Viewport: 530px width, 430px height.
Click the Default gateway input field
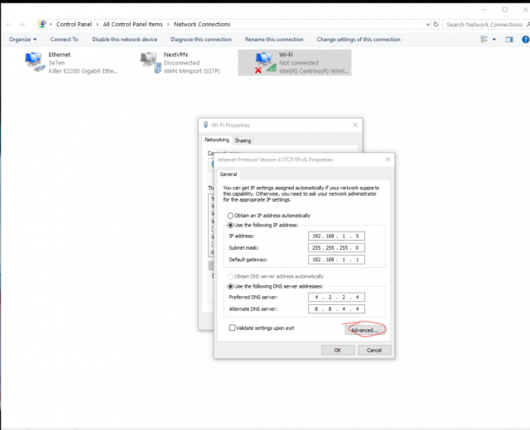[336, 260]
